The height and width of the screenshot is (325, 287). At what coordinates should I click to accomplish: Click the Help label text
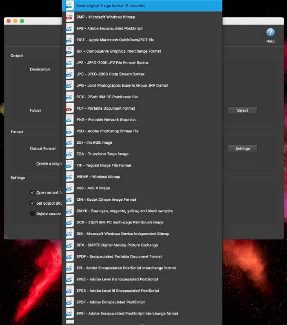(270, 41)
